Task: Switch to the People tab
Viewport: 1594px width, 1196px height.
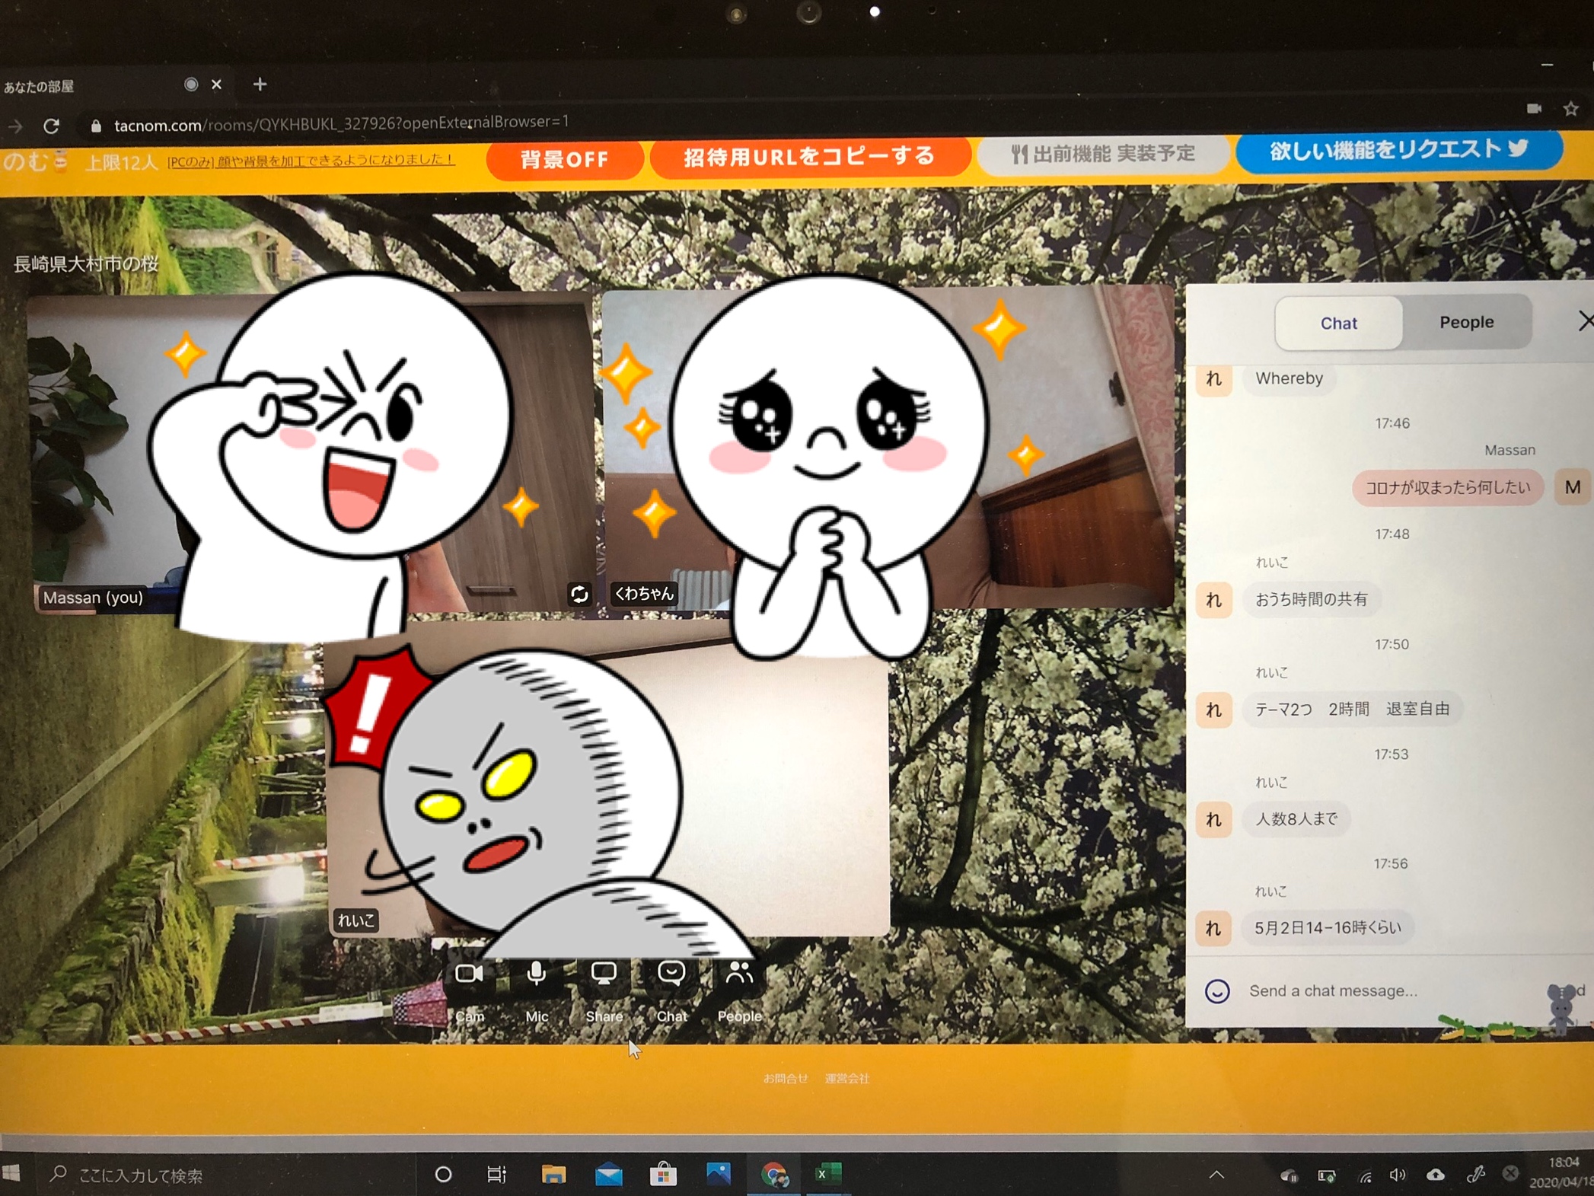Action: coord(1466,322)
